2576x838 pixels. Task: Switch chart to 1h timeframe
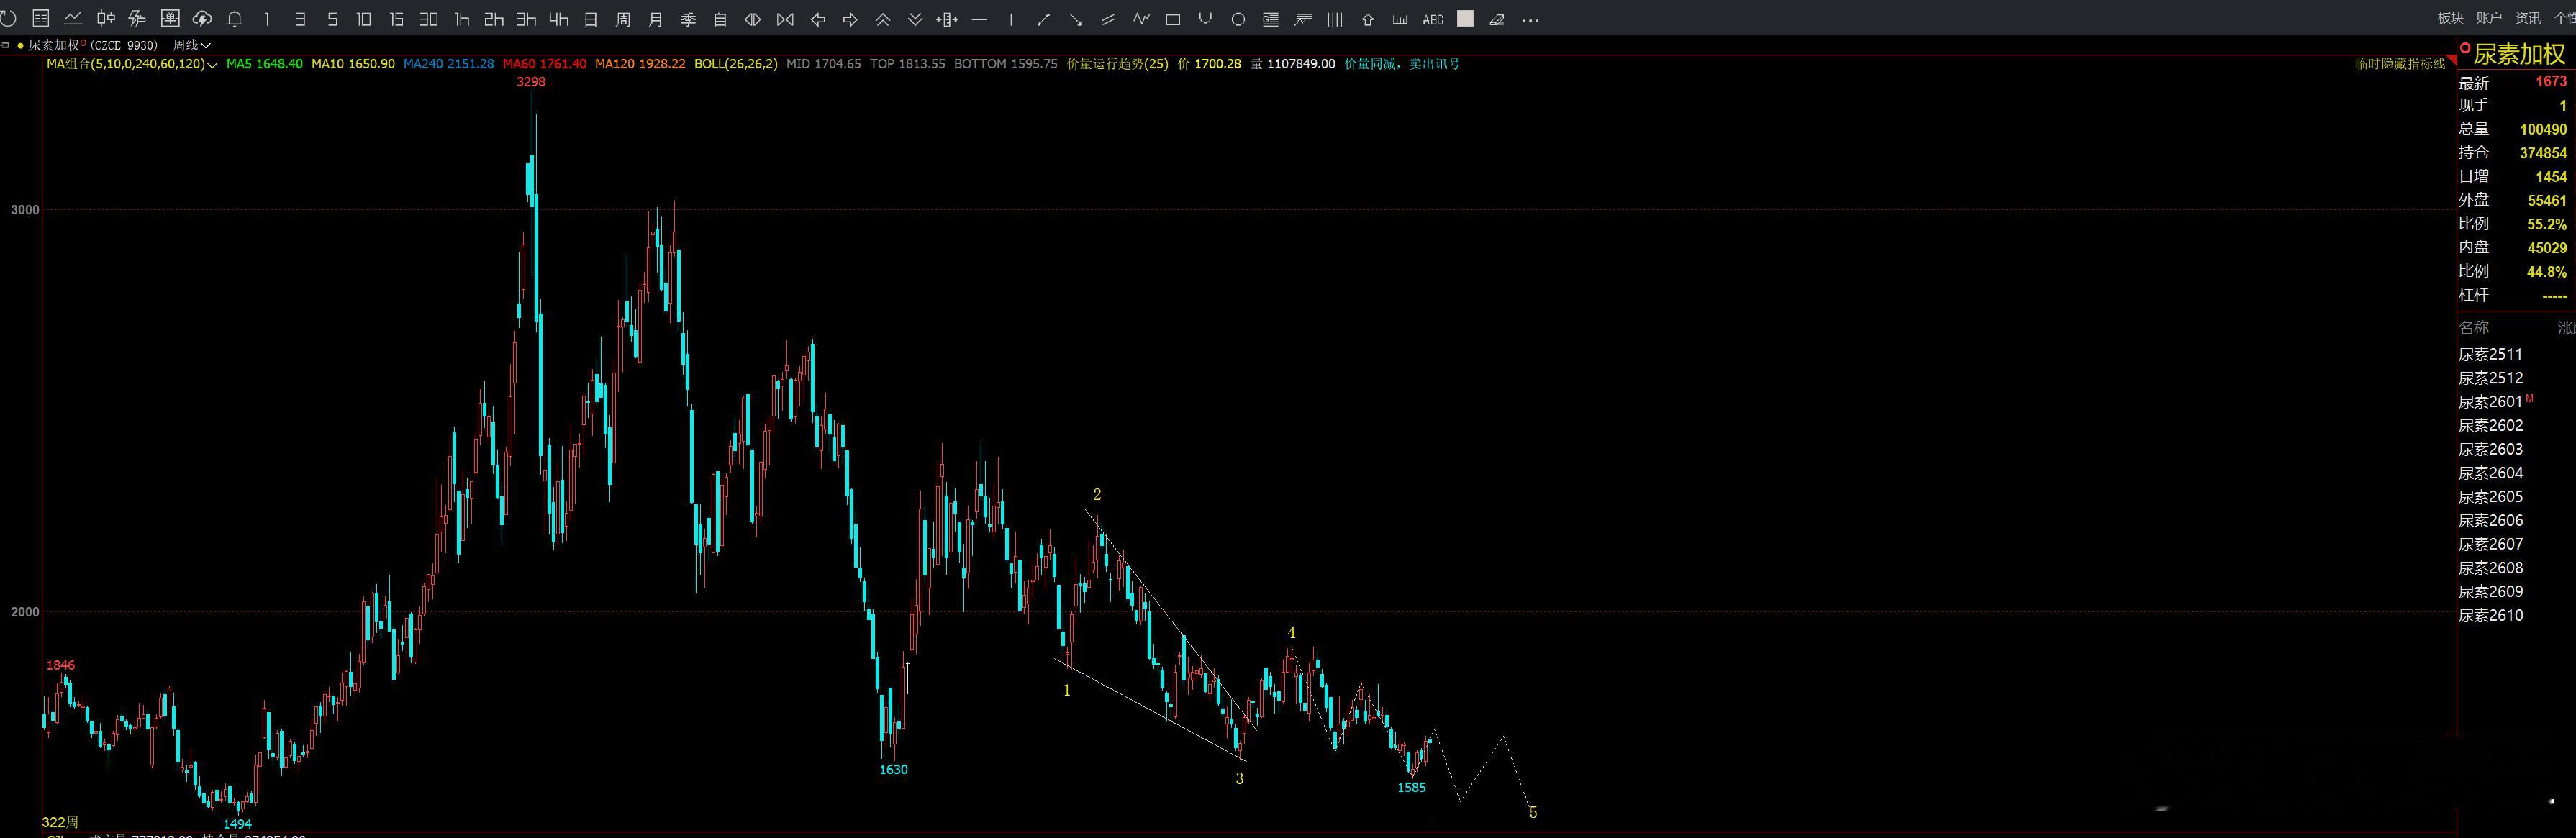click(x=461, y=19)
